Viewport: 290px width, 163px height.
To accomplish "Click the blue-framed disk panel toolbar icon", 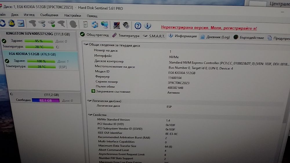I will coord(21,23).
